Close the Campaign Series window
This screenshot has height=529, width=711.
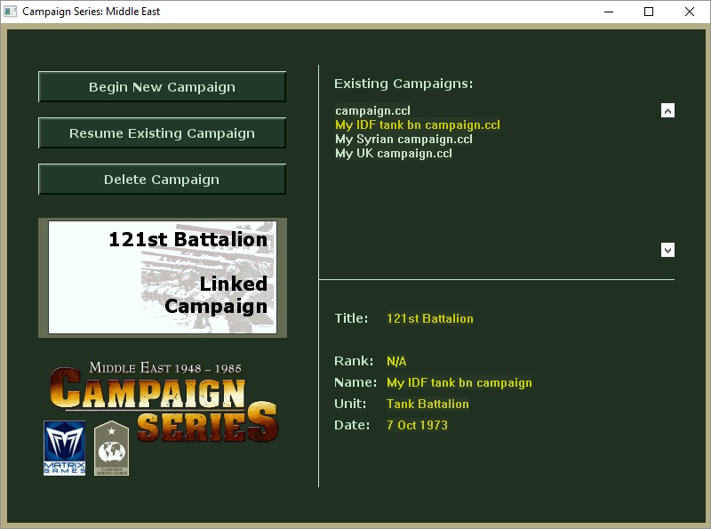pyautogui.click(x=690, y=12)
